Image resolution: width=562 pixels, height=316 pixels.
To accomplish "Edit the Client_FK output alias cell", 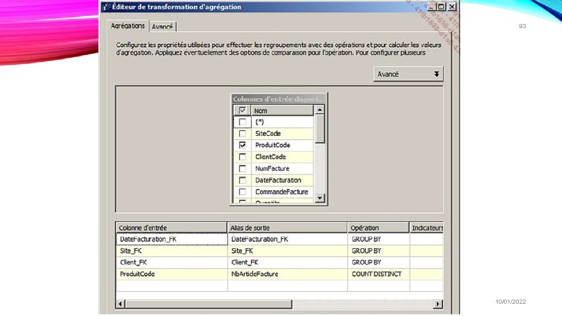I will pos(287,262).
